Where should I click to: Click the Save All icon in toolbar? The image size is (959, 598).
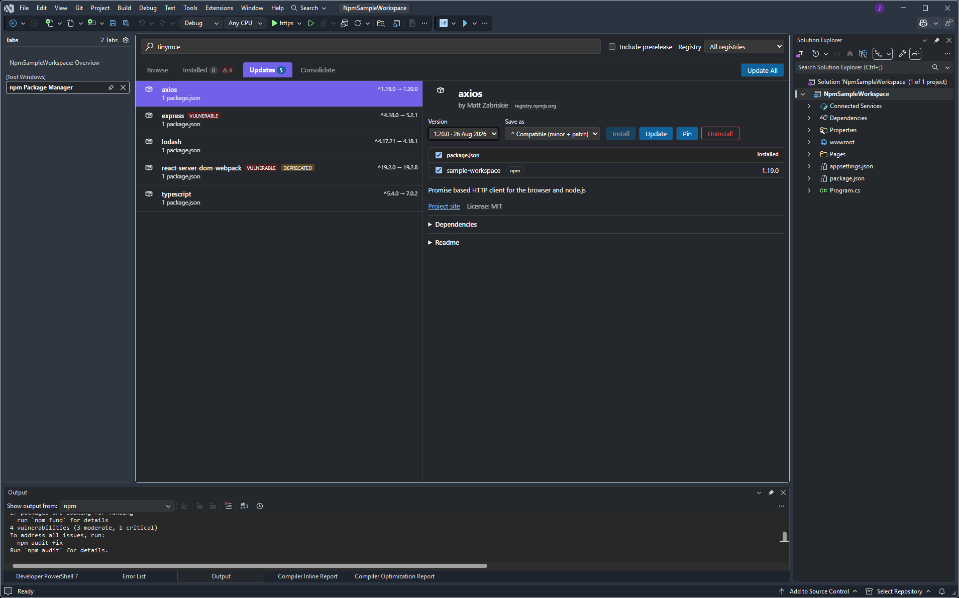[126, 23]
